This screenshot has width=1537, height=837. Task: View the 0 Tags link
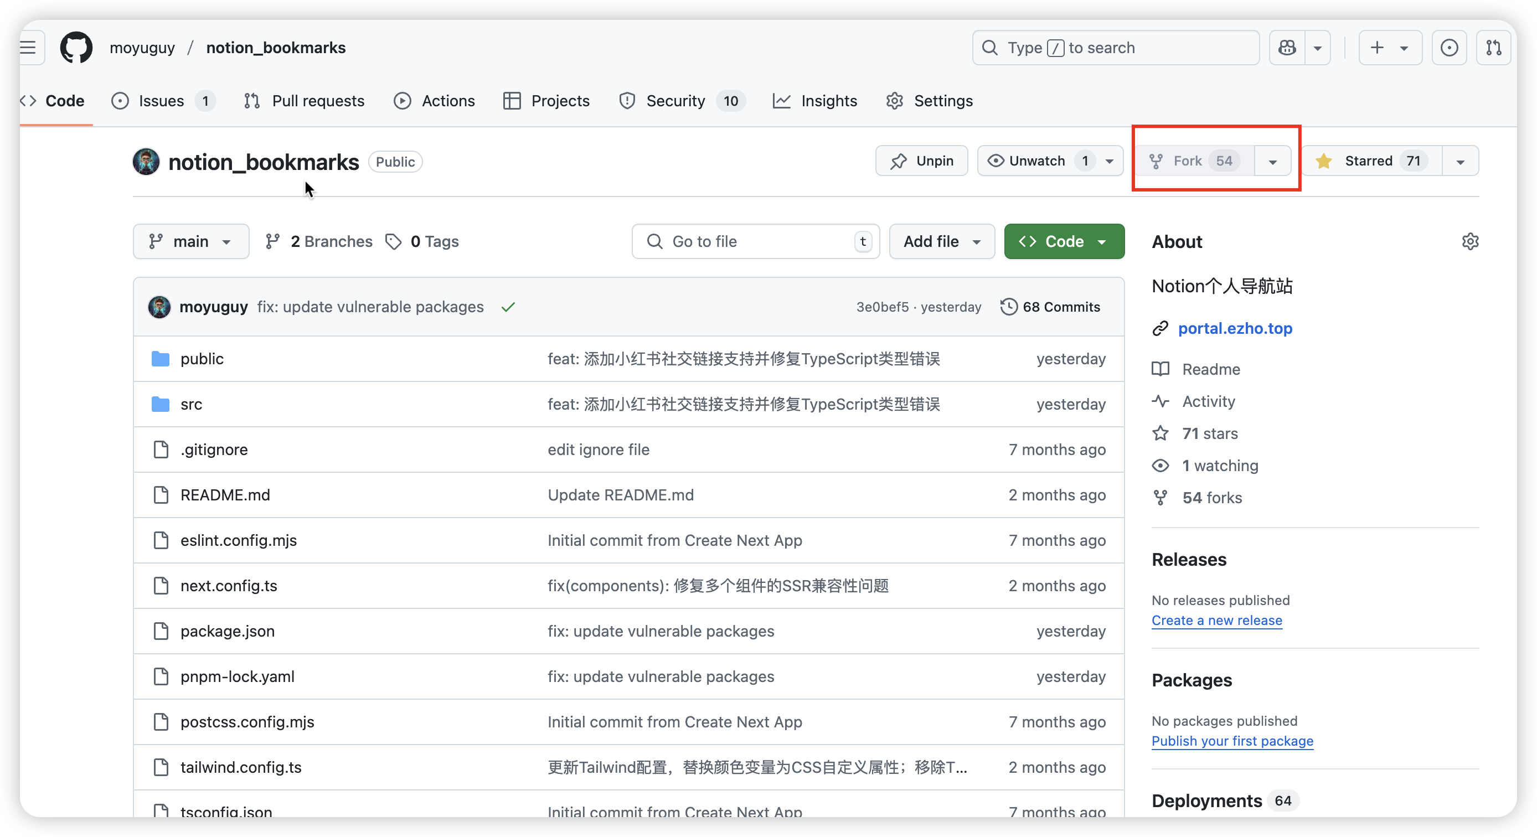point(422,241)
